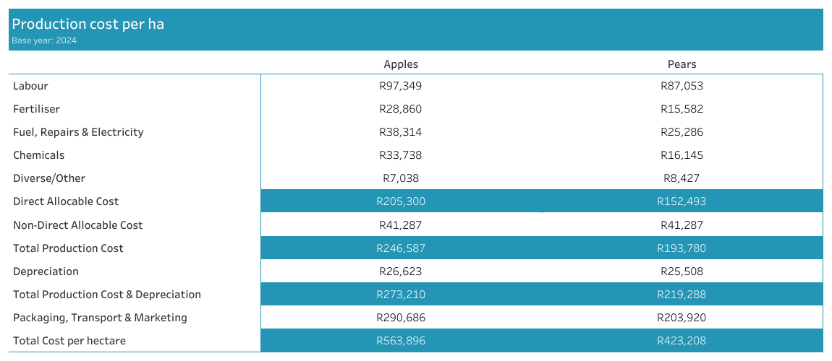Click Apples total cost per hectare R563,896
This screenshot has width=832, height=361.
[400, 341]
